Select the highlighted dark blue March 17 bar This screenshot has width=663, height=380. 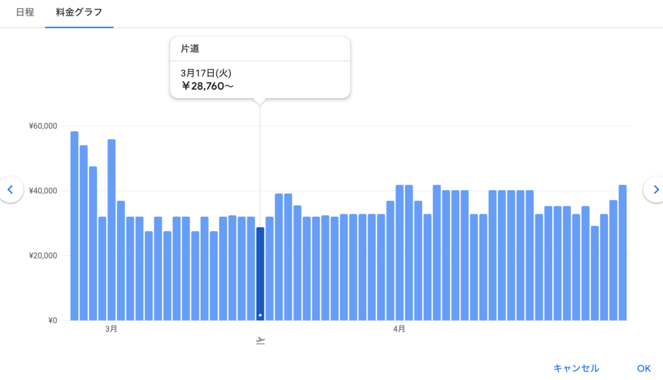coord(260,272)
